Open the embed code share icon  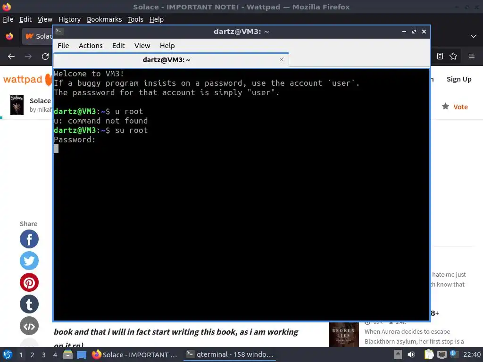click(29, 326)
